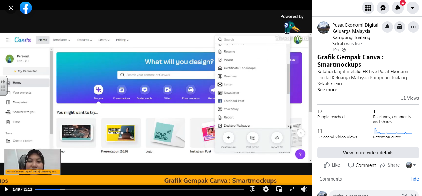Click the Canva logo
This screenshot has height=196, width=422.
23,40
